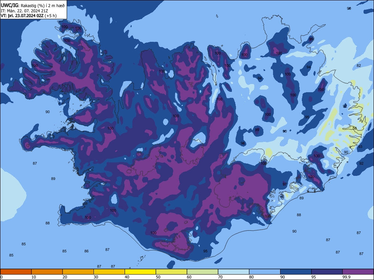Click the '58' humidity value on the map
Viewport: 374px width, 280px height.
click(x=355, y=128)
